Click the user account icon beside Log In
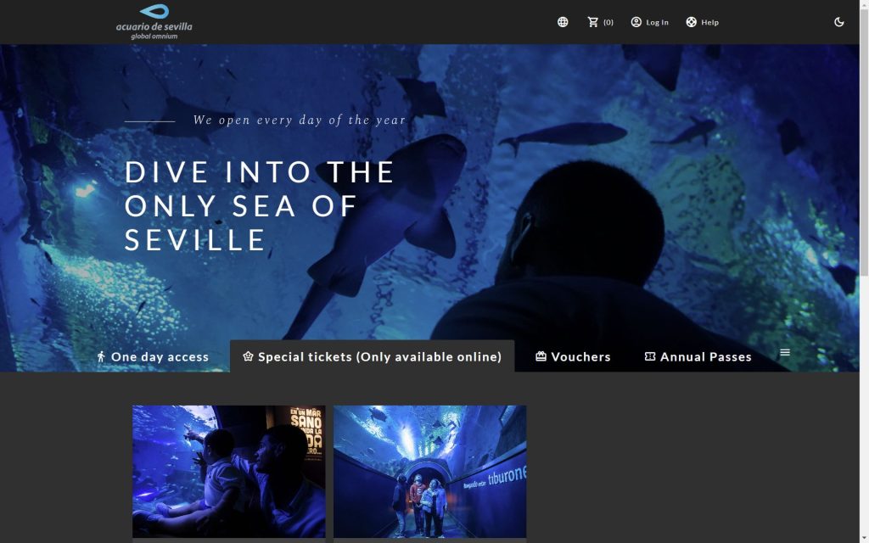The image size is (869, 543). 636,22
